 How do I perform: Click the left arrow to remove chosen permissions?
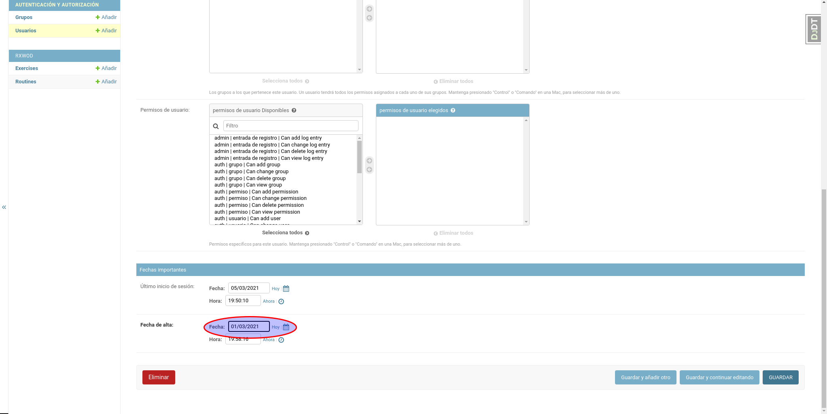(x=369, y=170)
